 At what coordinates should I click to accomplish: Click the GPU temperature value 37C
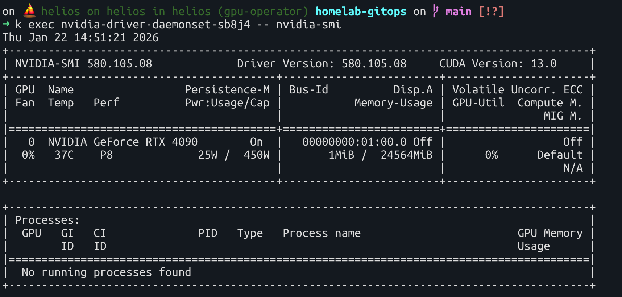(x=64, y=155)
